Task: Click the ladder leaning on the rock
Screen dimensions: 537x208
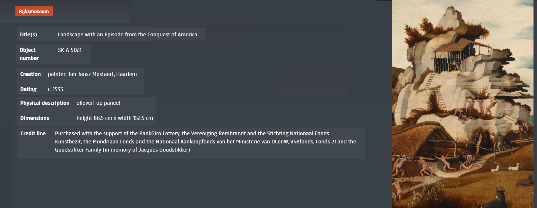Action: click(x=441, y=97)
